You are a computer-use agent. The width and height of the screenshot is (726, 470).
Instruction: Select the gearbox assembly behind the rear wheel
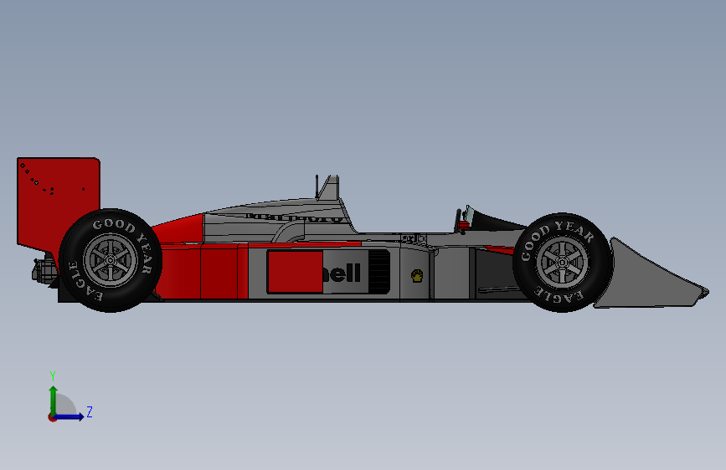coord(44,271)
